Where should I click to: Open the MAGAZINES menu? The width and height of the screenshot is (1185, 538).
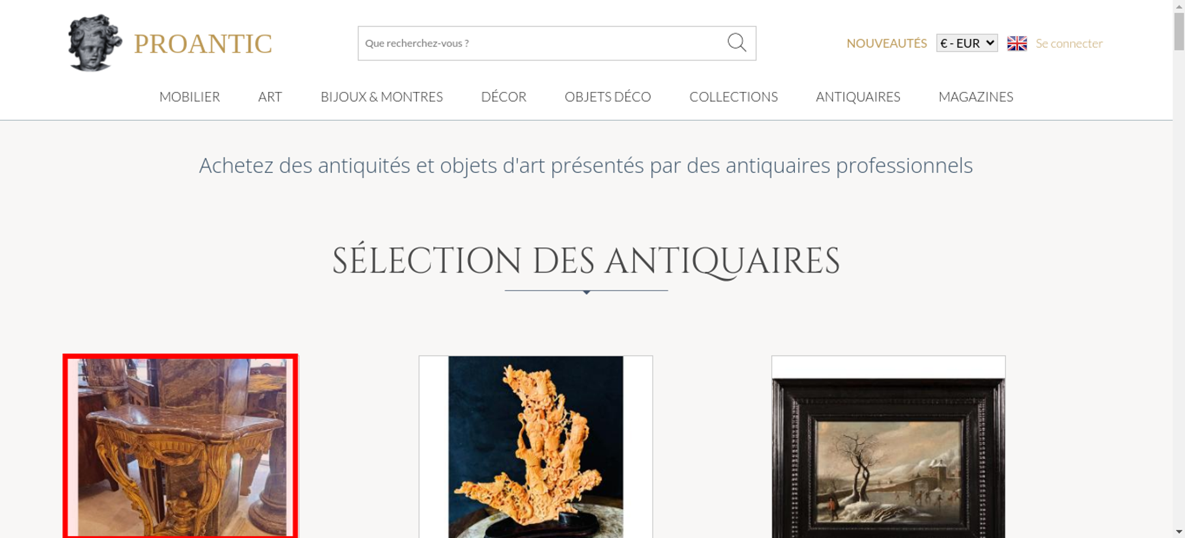click(976, 97)
